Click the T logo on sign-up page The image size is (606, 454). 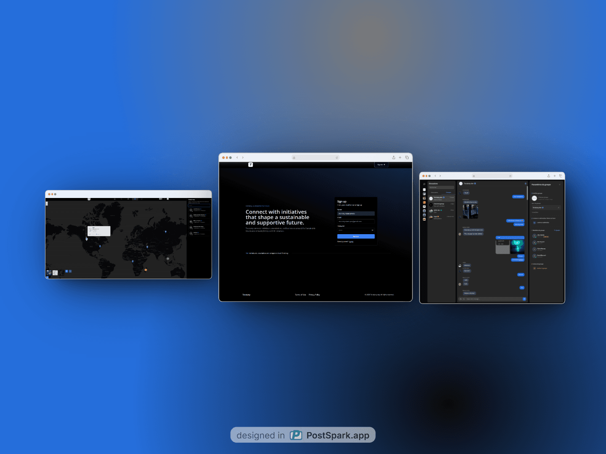pyautogui.click(x=250, y=165)
